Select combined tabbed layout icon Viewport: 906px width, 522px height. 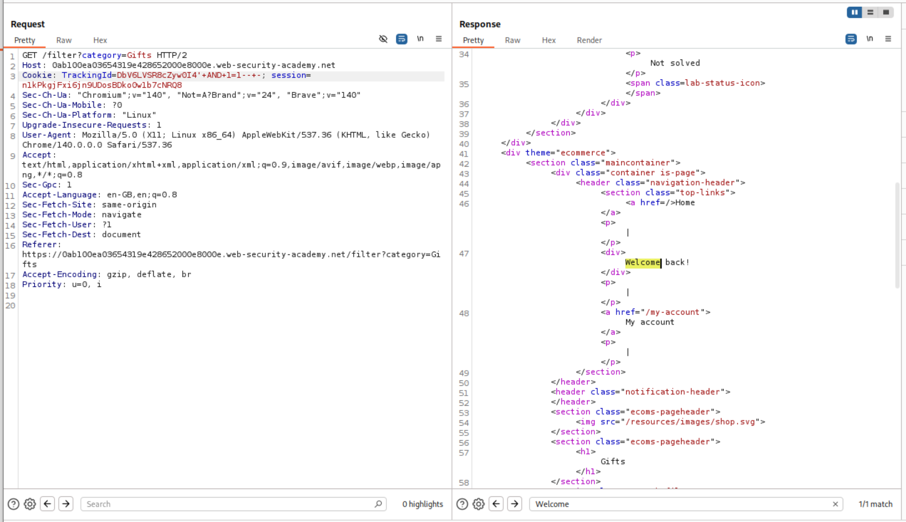(886, 12)
